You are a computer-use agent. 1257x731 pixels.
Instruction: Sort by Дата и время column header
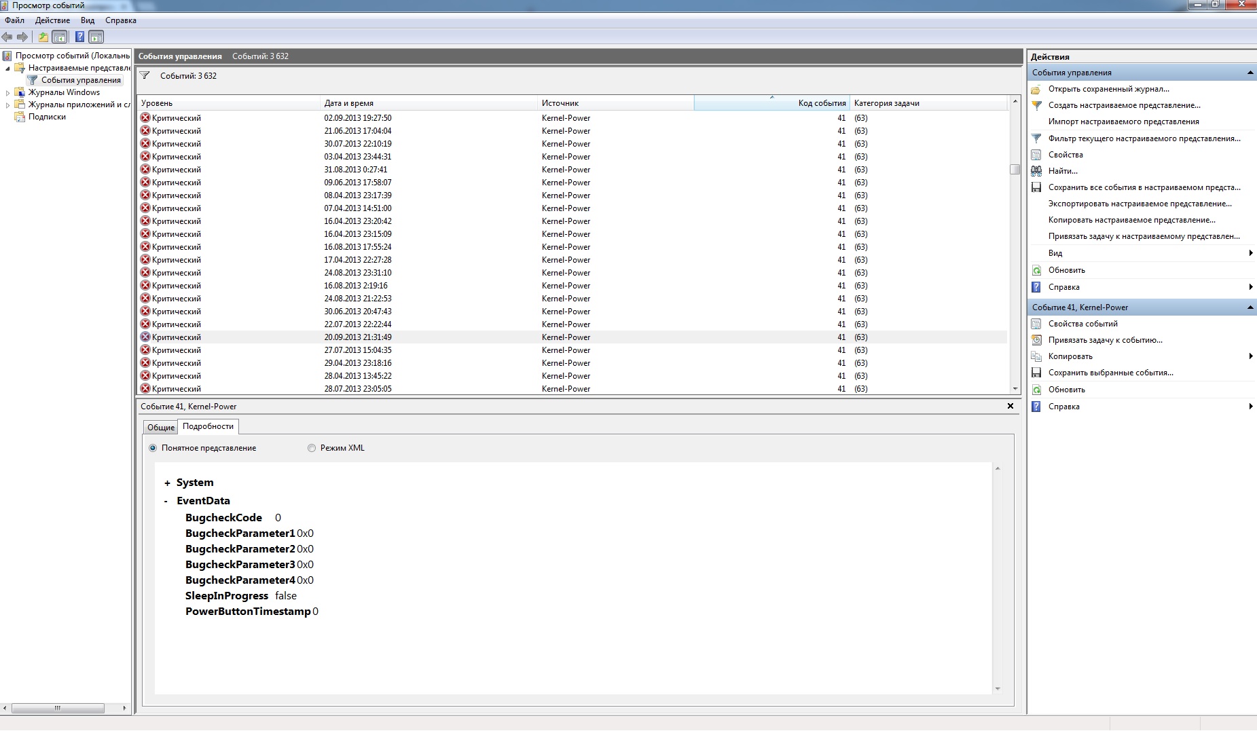(x=429, y=103)
